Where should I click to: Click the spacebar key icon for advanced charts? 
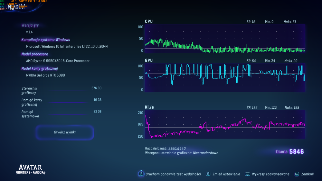247,174
